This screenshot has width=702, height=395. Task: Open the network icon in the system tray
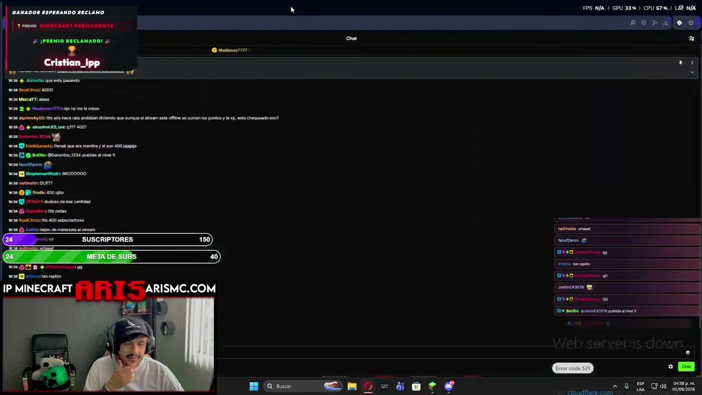click(654, 386)
